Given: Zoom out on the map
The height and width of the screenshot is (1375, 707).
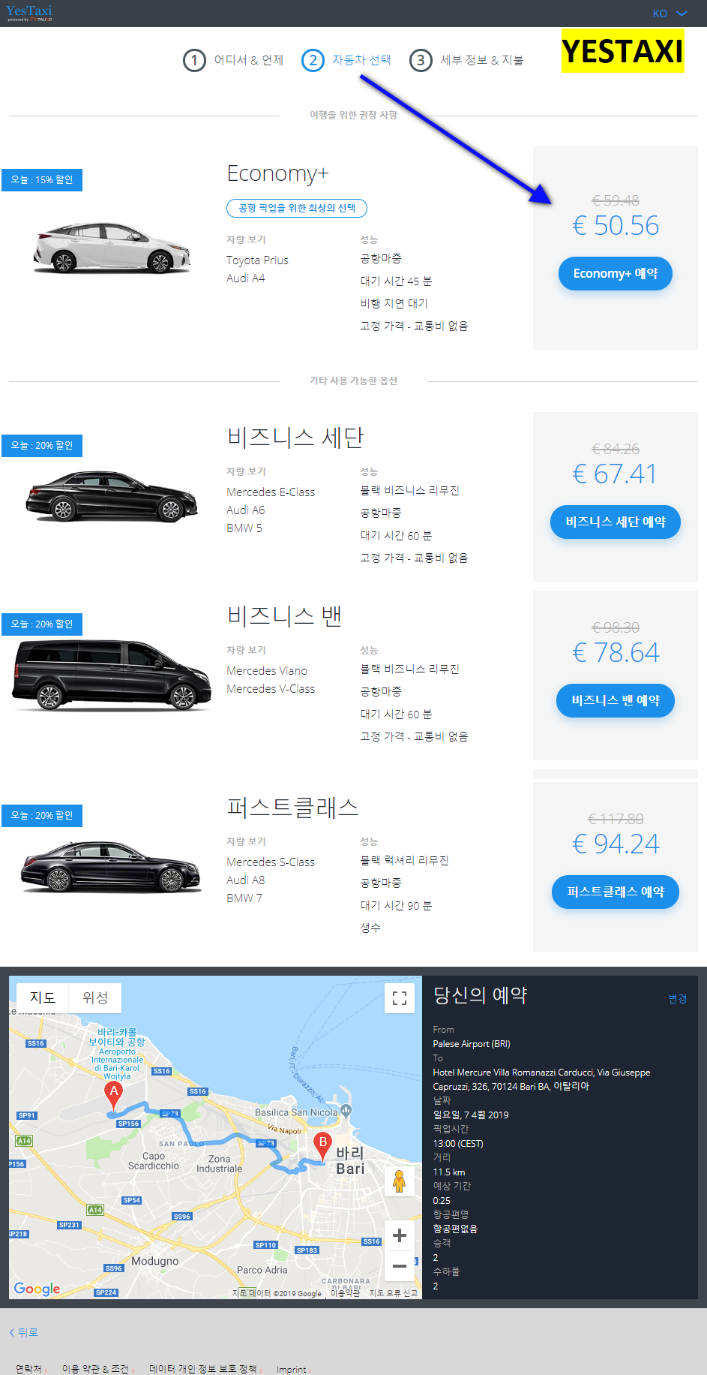Looking at the screenshot, I should [400, 1266].
